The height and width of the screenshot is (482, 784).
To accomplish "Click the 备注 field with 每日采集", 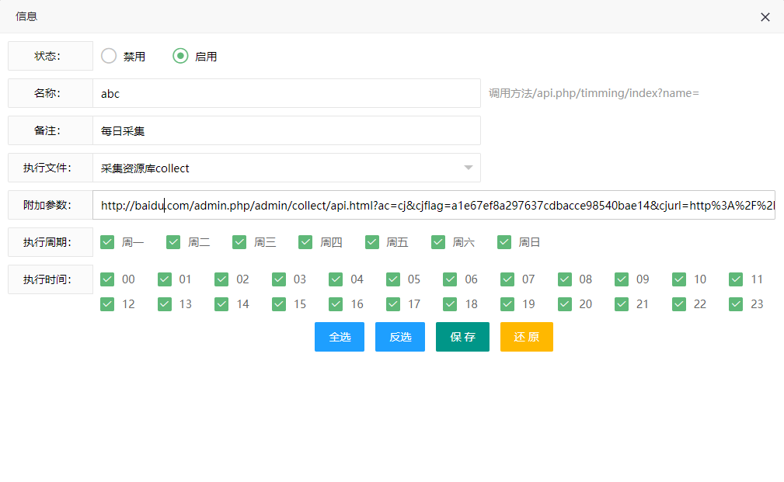I will pos(286,130).
